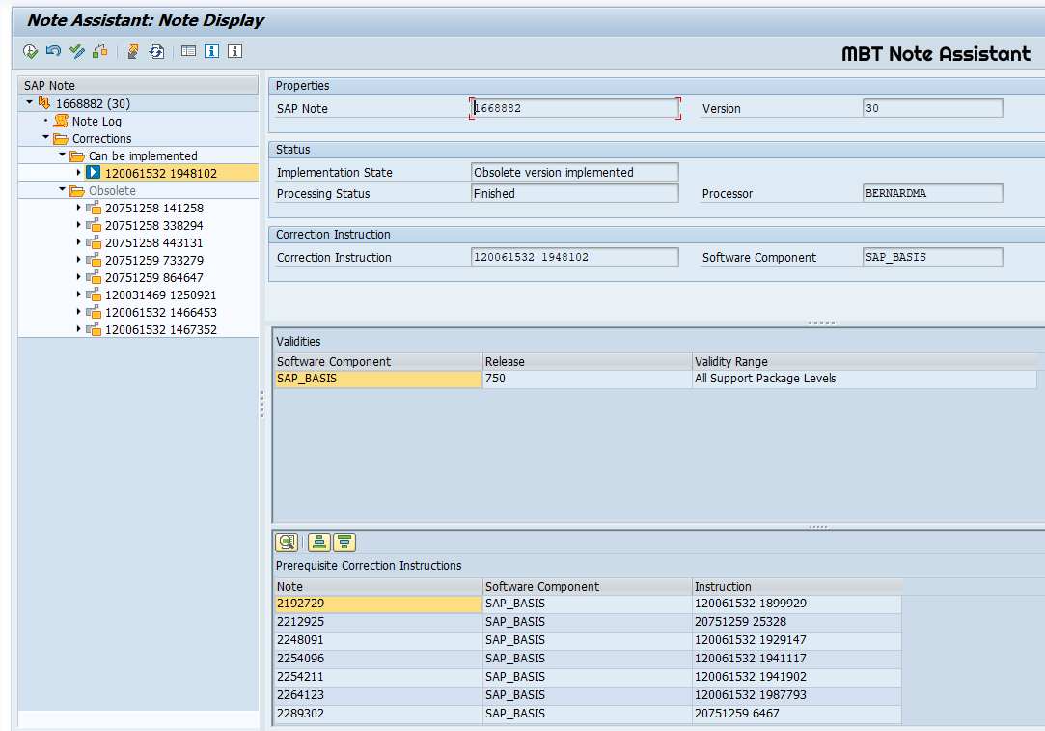Screen dimensions: 1045x731
Task: Open the detail magnifier in Prerequisite Correction Instructions
Action: (x=287, y=542)
